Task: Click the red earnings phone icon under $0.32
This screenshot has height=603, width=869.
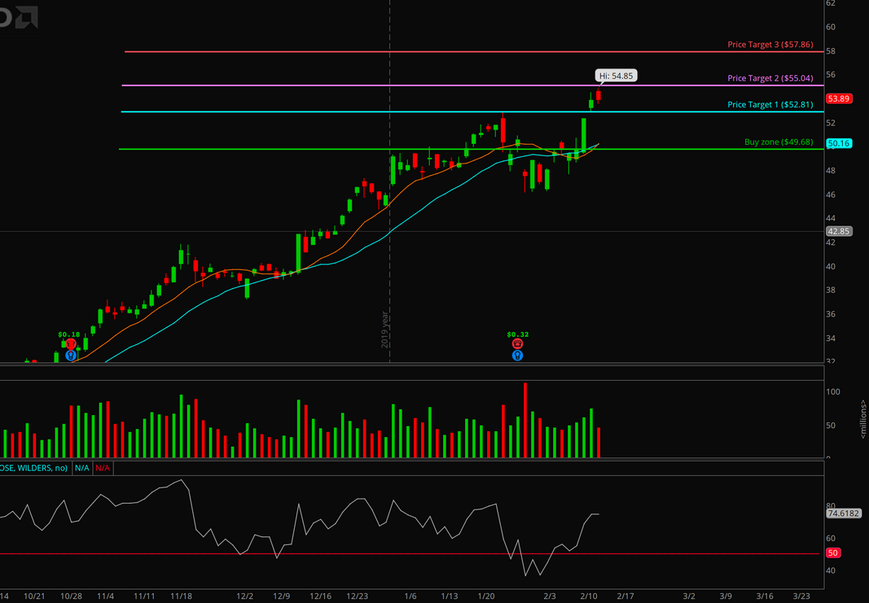Action: pyautogui.click(x=517, y=344)
